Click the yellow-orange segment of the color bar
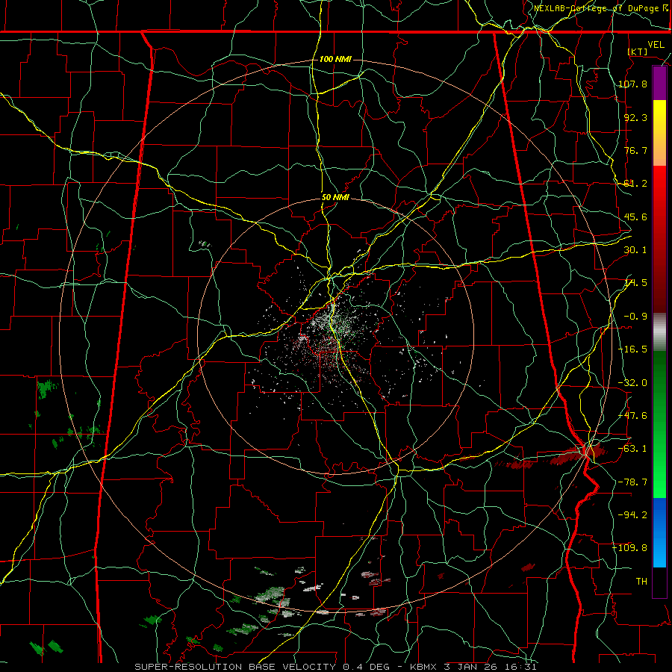The width and height of the screenshot is (672, 672). 659,133
